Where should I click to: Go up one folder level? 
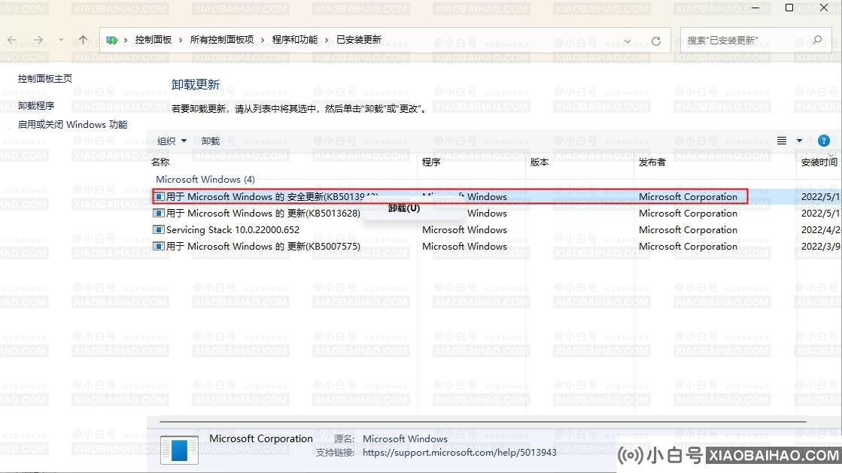point(83,40)
